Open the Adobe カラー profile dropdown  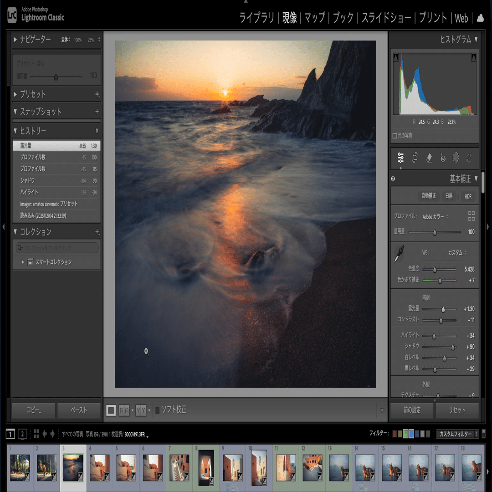(435, 216)
